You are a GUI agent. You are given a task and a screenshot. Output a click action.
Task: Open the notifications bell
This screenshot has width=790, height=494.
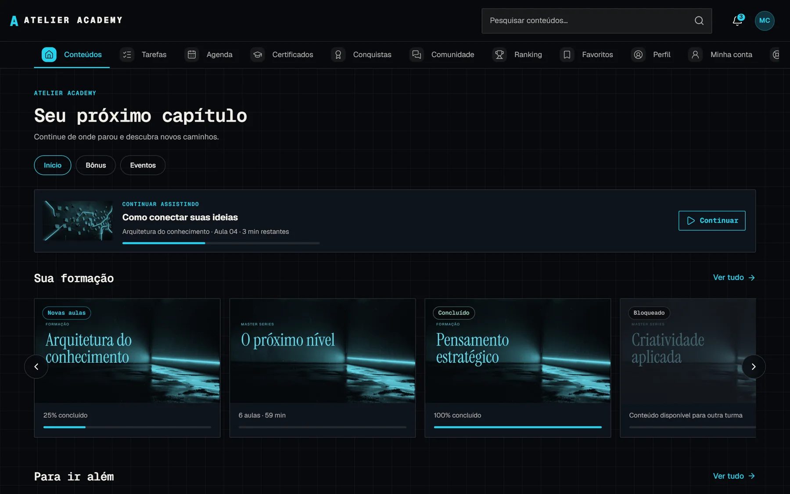737,21
